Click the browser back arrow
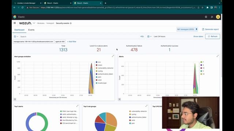Viewport: 234px width, 131px height. pyautogui.click(x=15, y=8)
